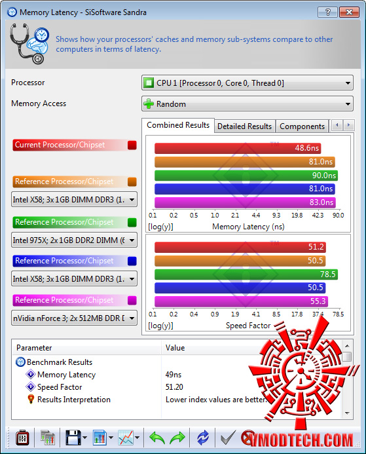Viewport: 366px width, 454px height.
Task: Open the Memory Access Random dropdown
Action: [247, 104]
